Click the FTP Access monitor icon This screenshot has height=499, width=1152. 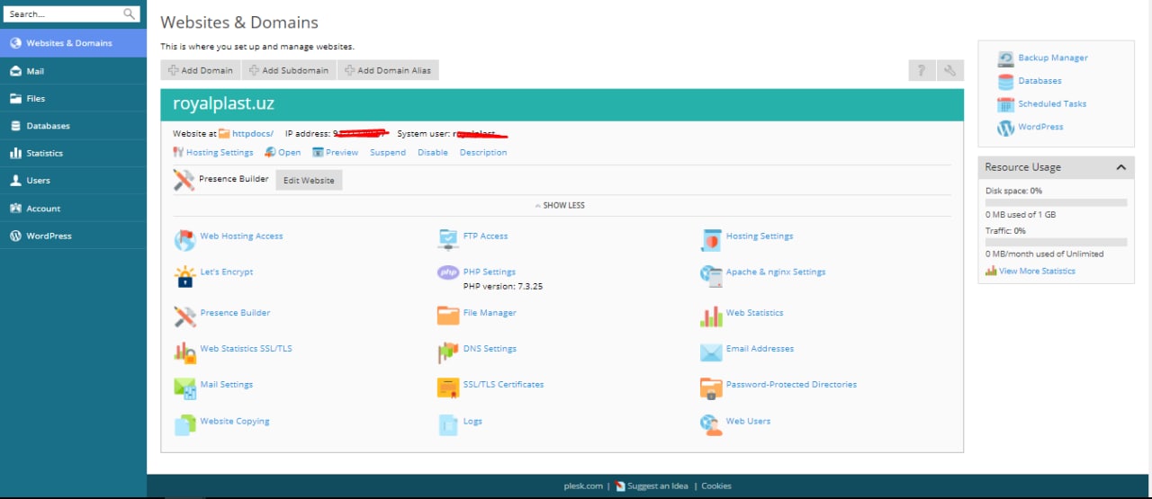pyautogui.click(x=448, y=240)
